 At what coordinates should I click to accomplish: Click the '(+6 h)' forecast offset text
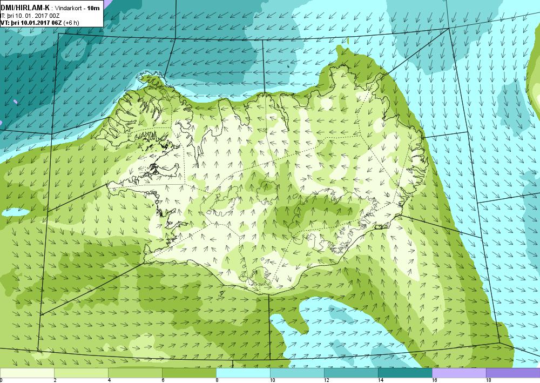[71, 23]
